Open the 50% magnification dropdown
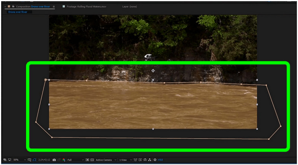This screenshot has width=298, height=165. 18,160
